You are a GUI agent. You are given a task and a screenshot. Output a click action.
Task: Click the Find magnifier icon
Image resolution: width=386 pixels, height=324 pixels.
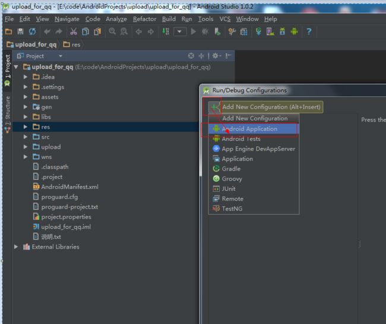tap(112, 32)
